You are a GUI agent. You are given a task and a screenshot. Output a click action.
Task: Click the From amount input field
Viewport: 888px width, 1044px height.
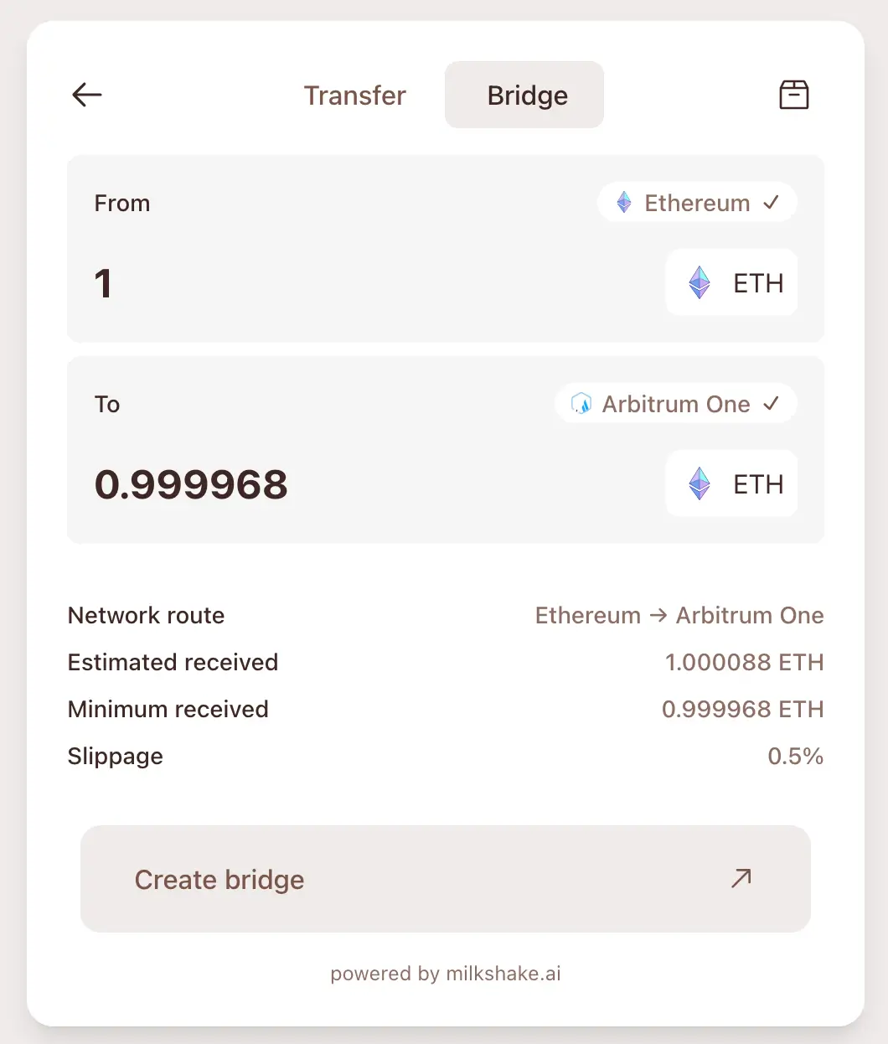(335, 283)
